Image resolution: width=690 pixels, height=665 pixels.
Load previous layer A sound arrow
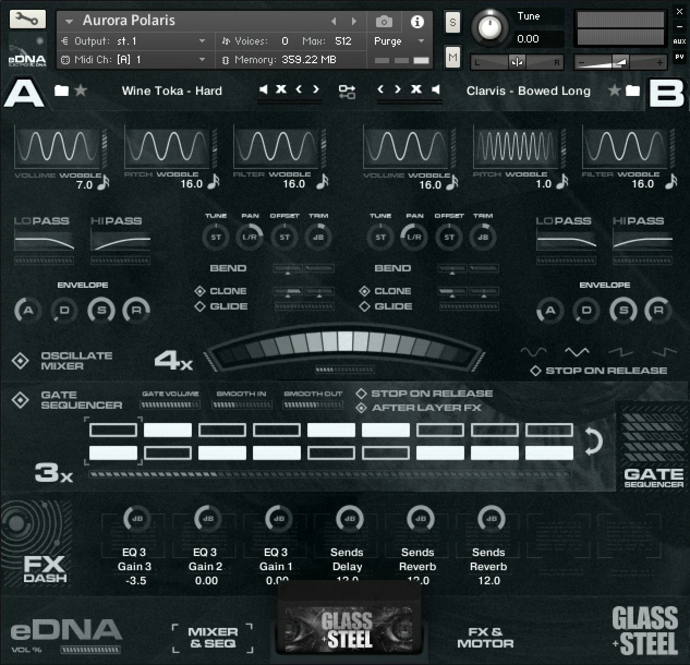click(299, 89)
